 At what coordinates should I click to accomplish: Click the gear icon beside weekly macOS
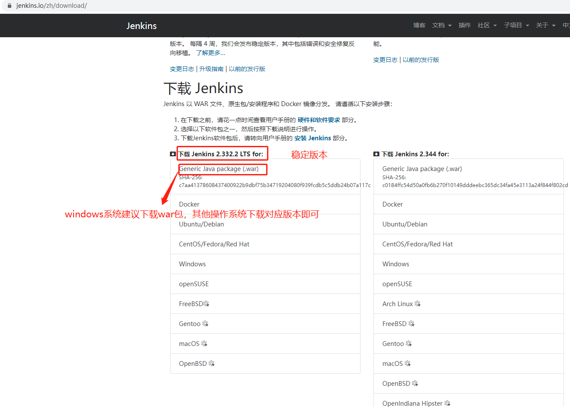click(408, 364)
